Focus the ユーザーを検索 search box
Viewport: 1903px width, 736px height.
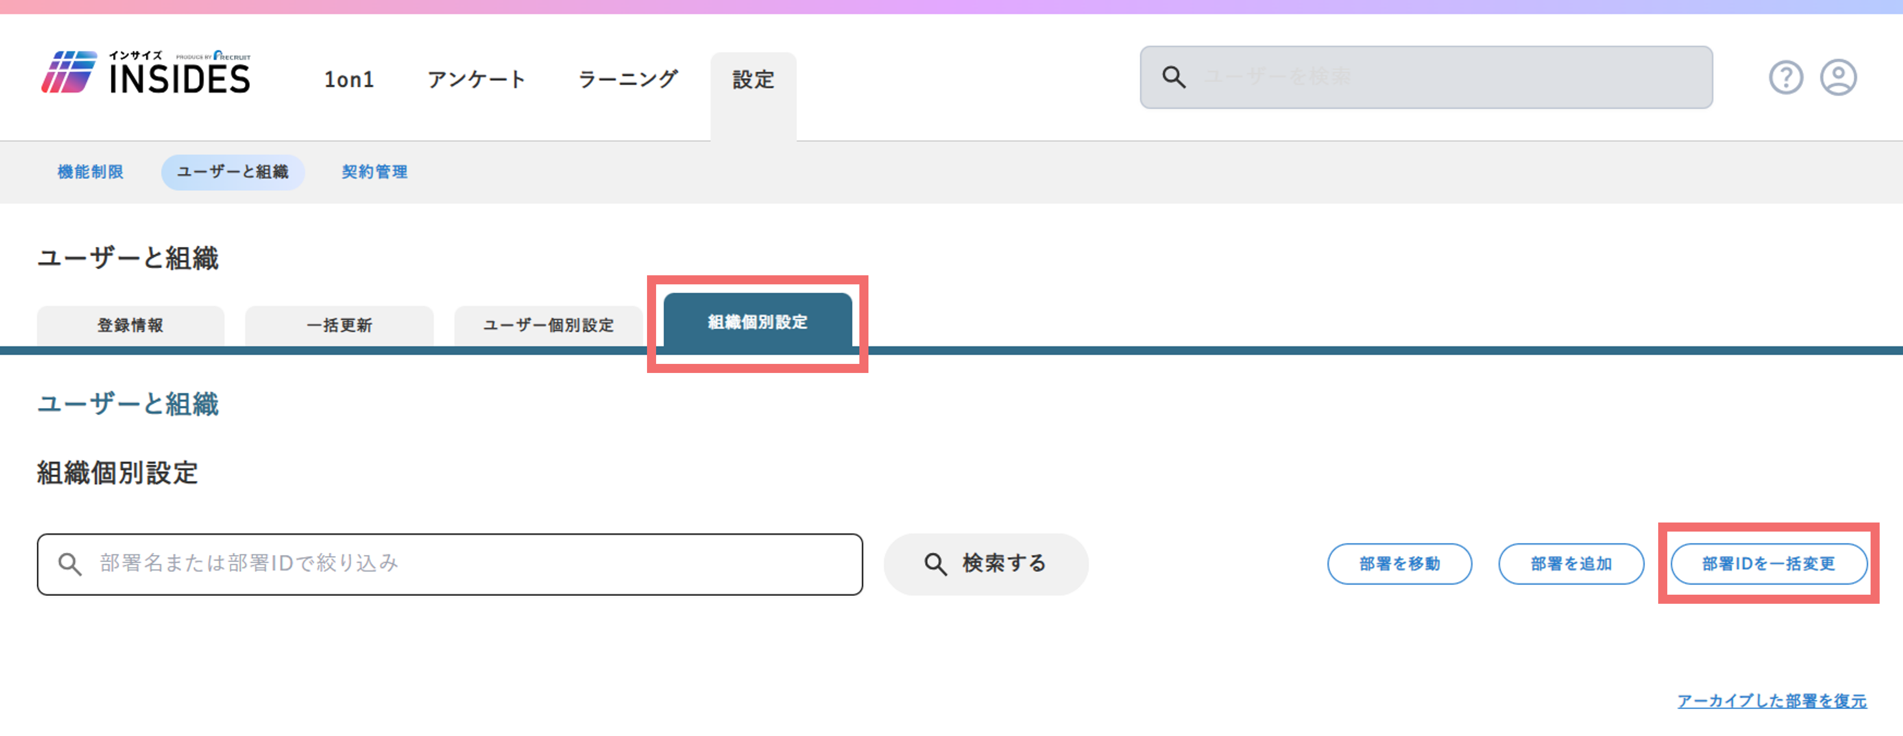click(1426, 77)
